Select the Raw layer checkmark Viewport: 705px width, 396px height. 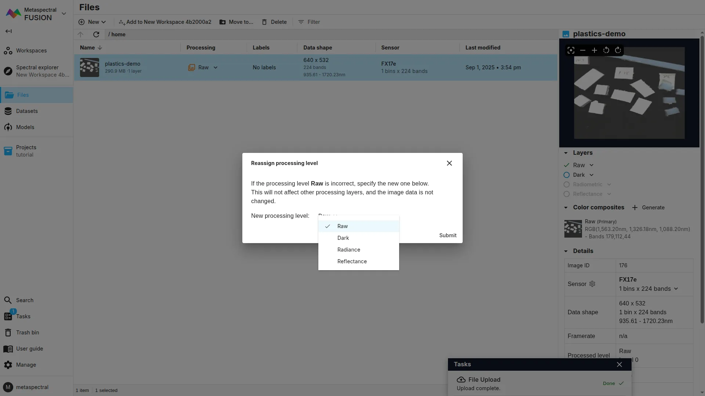pyautogui.click(x=567, y=165)
